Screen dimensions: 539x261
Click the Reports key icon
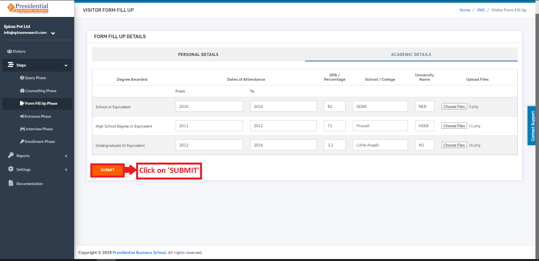pos(11,155)
